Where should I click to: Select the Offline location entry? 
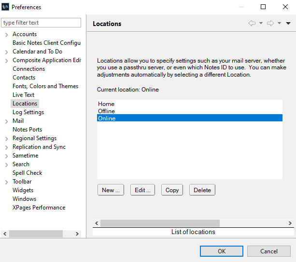106,111
